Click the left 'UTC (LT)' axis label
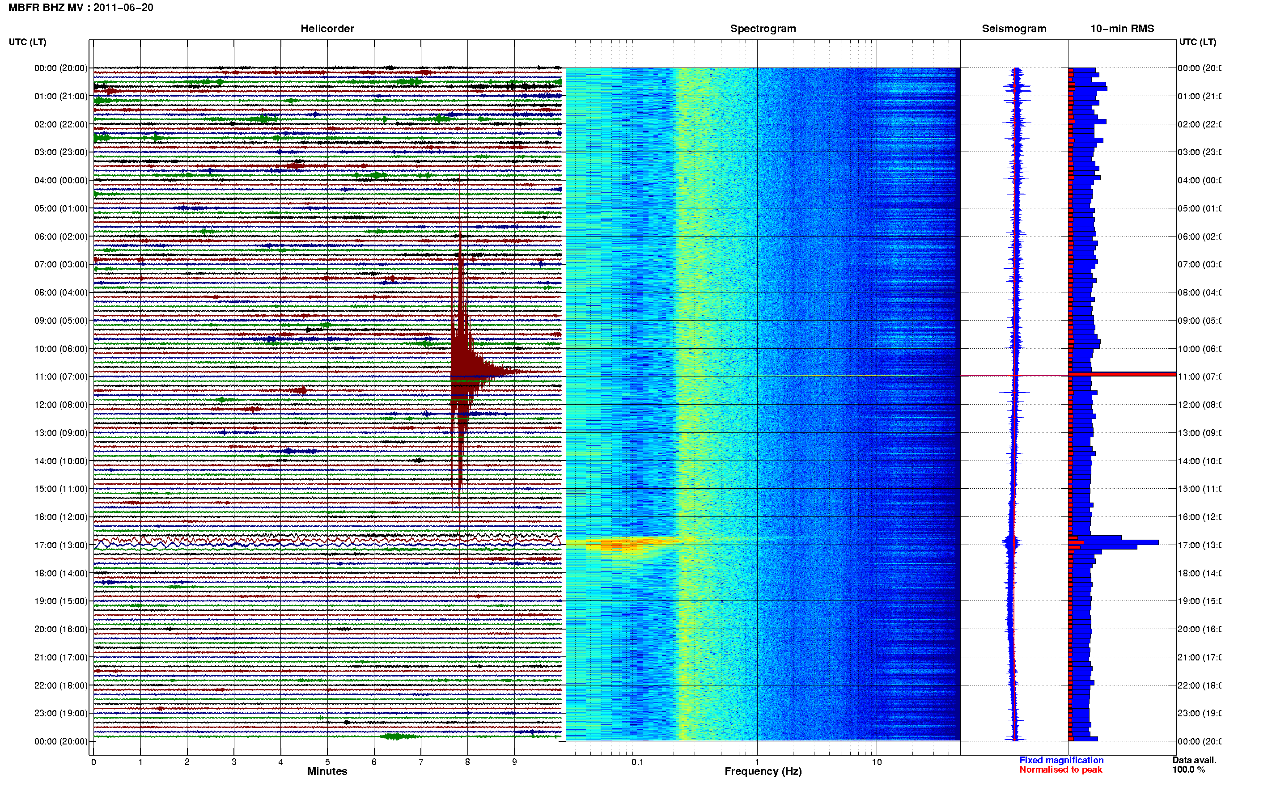The image size is (1272, 795). click(27, 42)
